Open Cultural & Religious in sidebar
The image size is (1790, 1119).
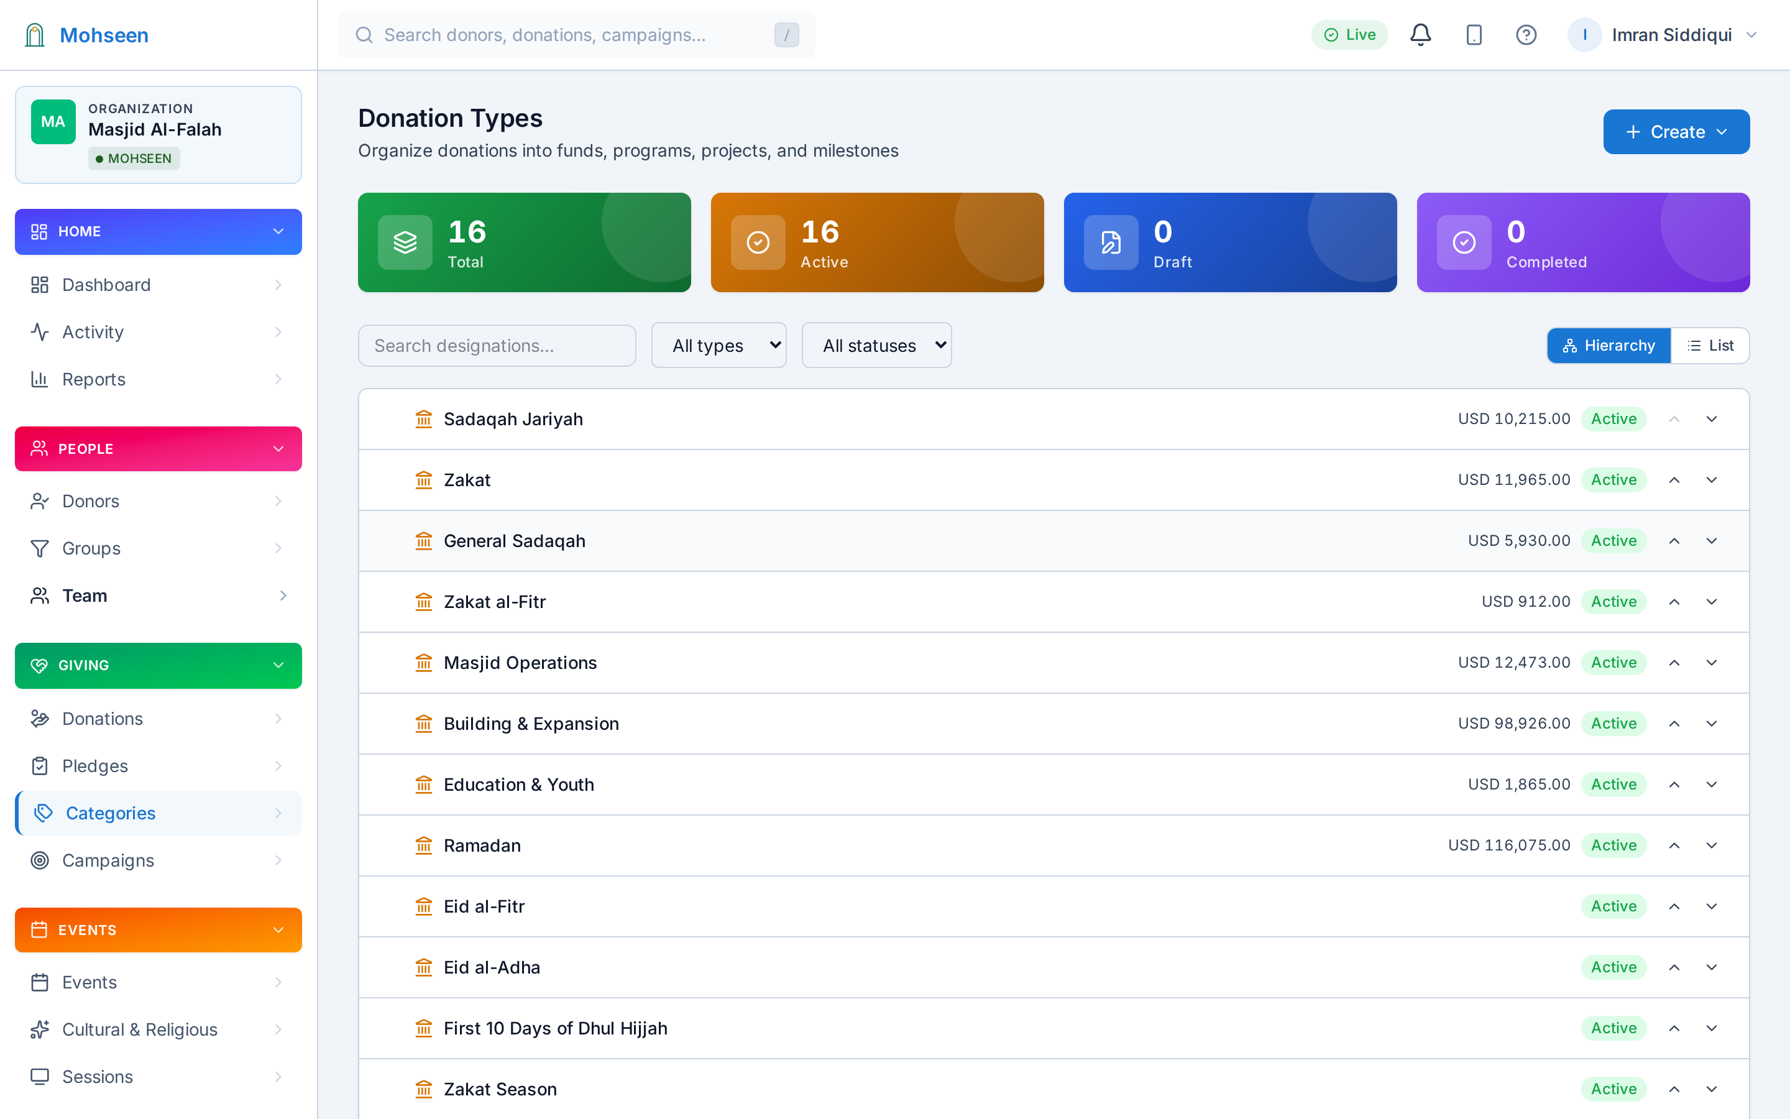pyautogui.click(x=158, y=1029)
